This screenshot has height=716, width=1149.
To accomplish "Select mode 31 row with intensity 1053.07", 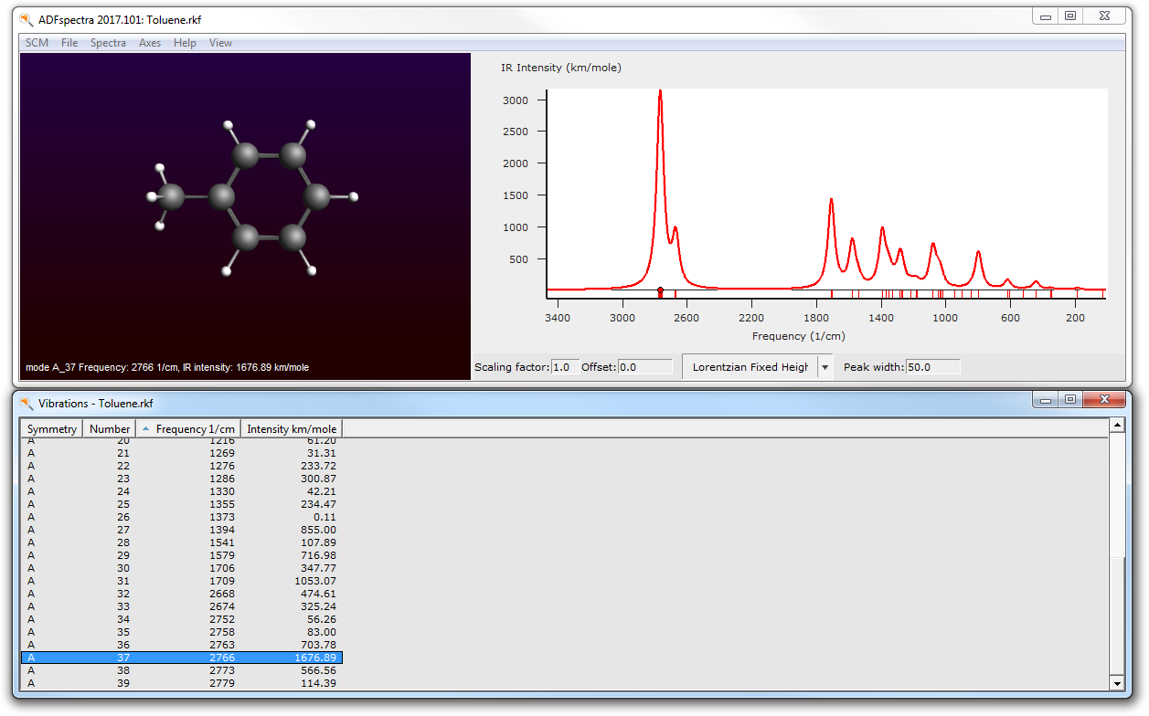I will pyautogui.click(x=181, y=581).
